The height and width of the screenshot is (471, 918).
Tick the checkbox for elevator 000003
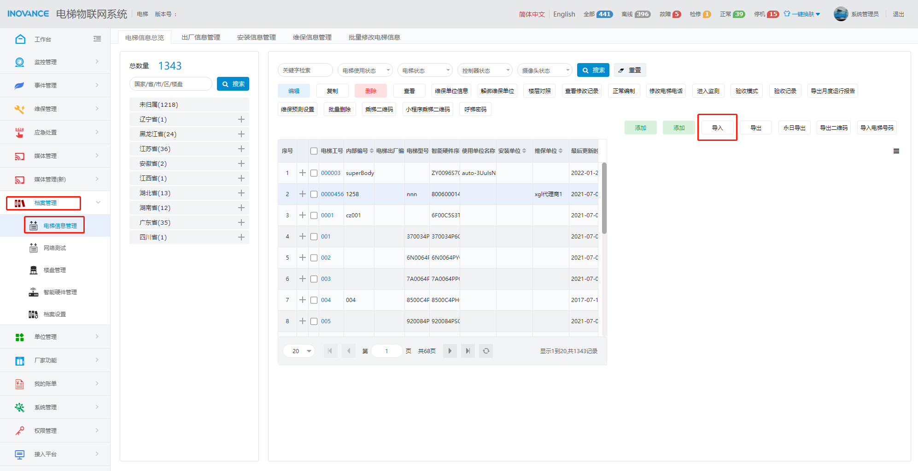pos(314,173)
